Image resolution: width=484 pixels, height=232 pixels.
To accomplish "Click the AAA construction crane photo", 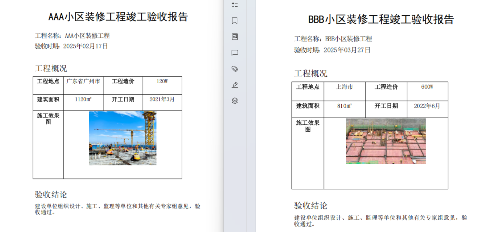I will pyautogui.click(x=122, y=138).
